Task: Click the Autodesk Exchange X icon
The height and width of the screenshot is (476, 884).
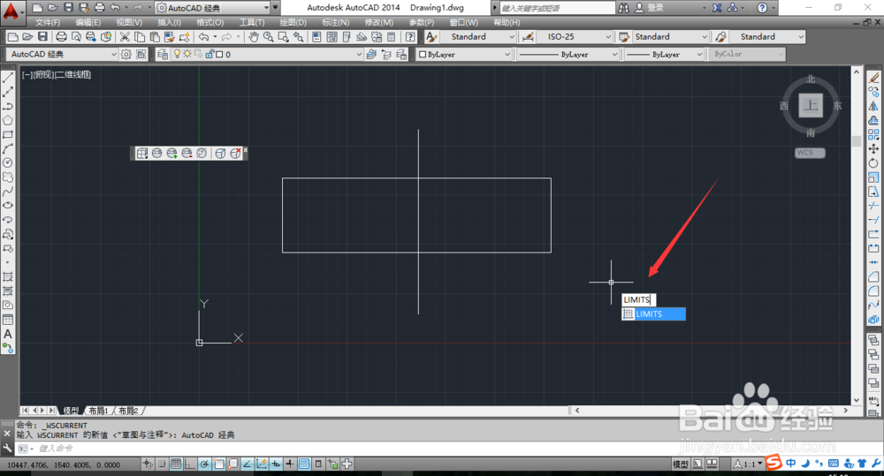Action: pyautogui.click(x=717, y=8)
